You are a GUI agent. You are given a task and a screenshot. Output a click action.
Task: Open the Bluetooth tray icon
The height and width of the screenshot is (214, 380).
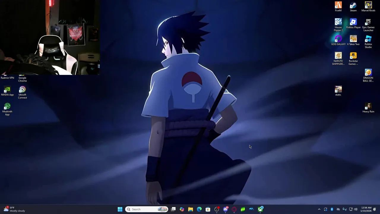[x=332, y=209]
